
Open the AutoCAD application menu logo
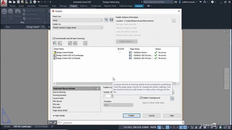(x=4, y=3)
